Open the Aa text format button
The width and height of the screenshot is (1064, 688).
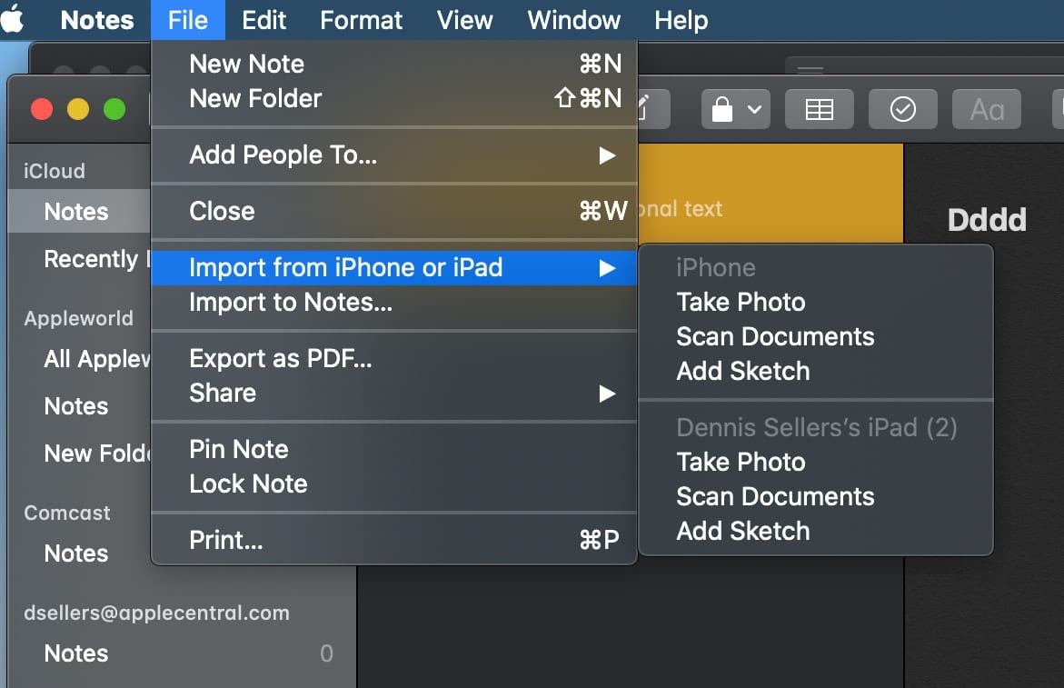(986, 110)
